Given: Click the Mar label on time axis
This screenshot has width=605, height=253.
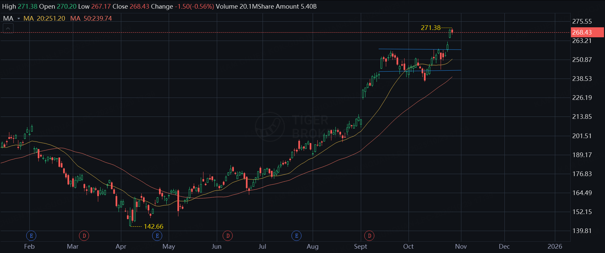Looking at the screenshot, I should (73, 247).
